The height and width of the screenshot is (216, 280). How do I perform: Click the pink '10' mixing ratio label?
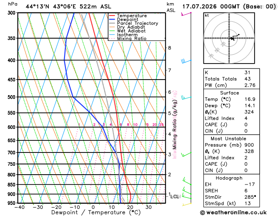[135, 124]
